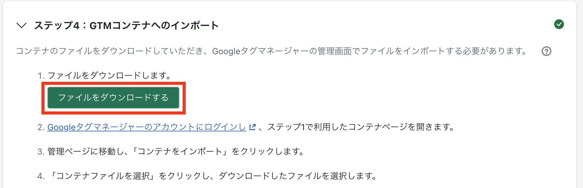Click the word Google in the description paragraph

(x=226, y=51)
